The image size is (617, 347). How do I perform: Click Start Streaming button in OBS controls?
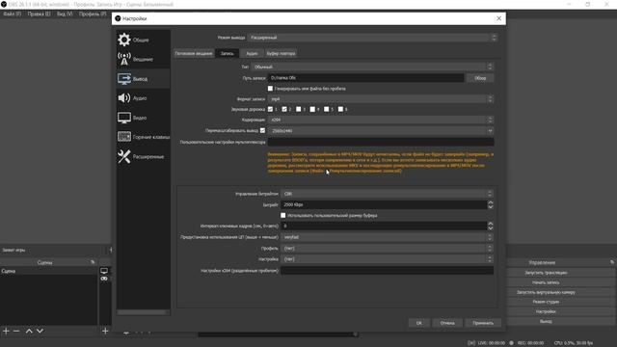pos(546,272)
